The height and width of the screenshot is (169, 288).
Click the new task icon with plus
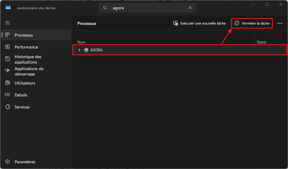coord(175,23)
